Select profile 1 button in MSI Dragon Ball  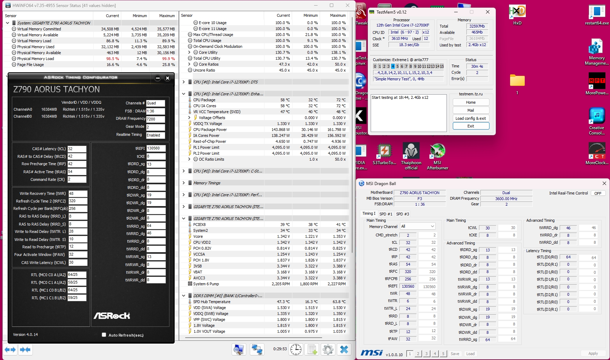click(x=410, y=354)
